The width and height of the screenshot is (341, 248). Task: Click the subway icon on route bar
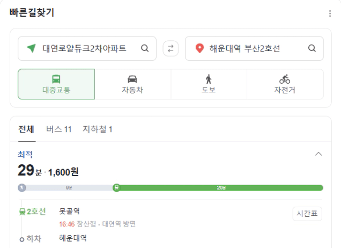pyautogui.click(x=117, y=188)
